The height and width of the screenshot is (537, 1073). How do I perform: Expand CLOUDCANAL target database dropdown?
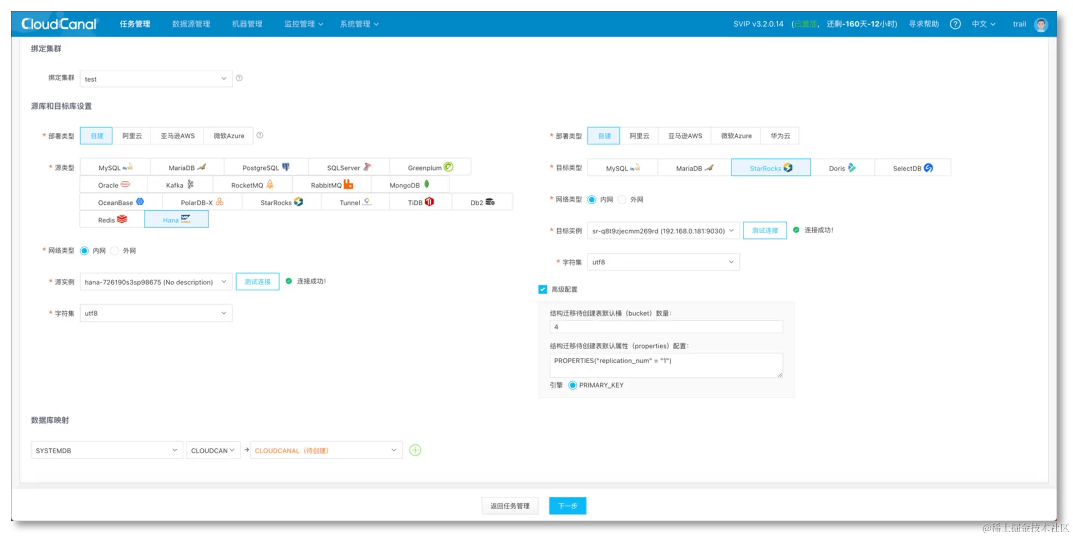click(326, 450)
